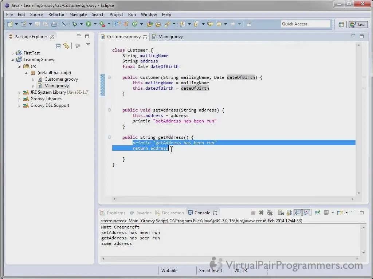Image resolution: width=373 pixels, height=279 pixels.
Task: Toggle Scroll Lock in Console
Action: click(x=289, y=213)
